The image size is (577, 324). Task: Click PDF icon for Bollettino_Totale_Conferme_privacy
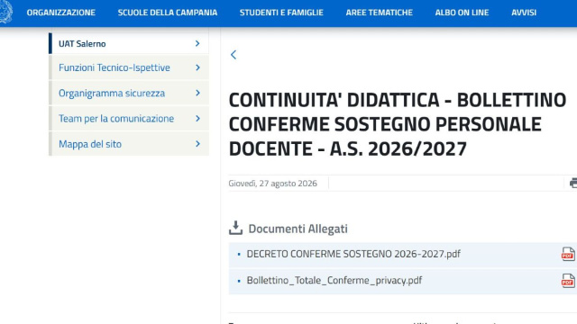tap(568, 281)
